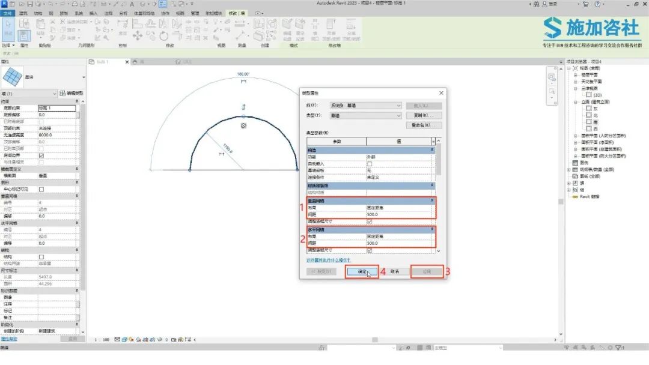649x365 pixels.
Task: Click the 3D view cube icon in browser
Action: pos(589,95)
